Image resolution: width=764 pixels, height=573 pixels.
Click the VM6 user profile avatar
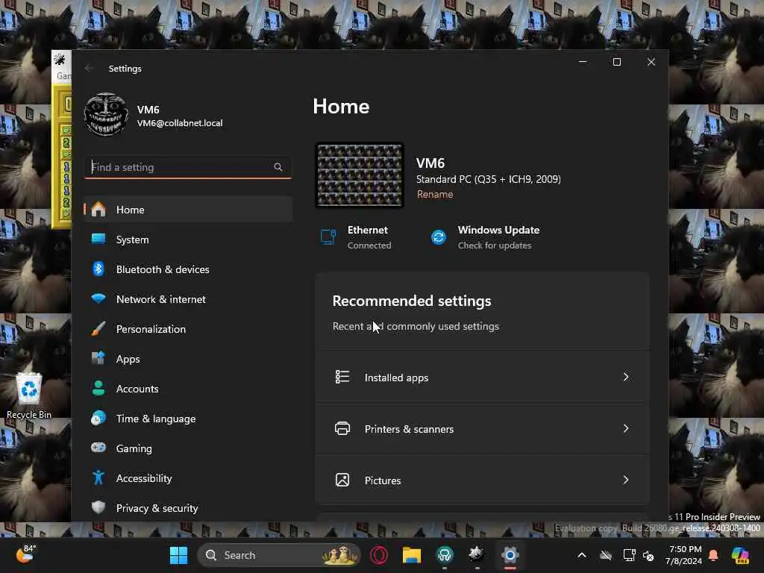[x=106, y=115]
